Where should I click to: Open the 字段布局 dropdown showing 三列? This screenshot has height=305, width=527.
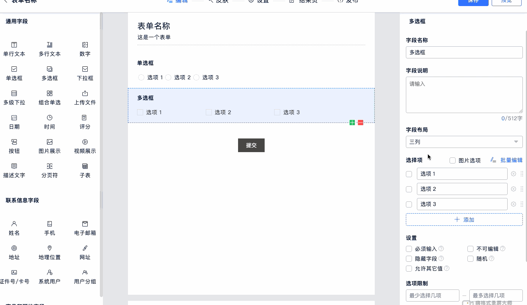464,142
